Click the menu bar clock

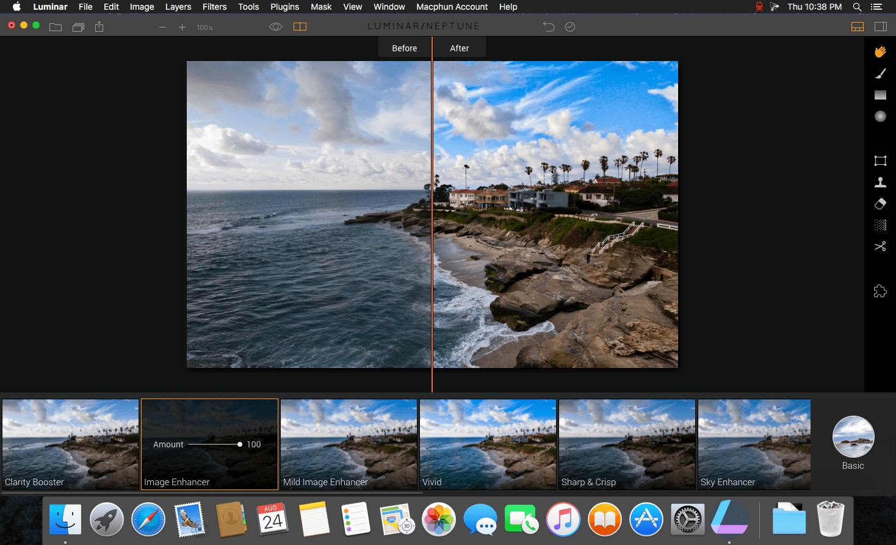[814, 7]
